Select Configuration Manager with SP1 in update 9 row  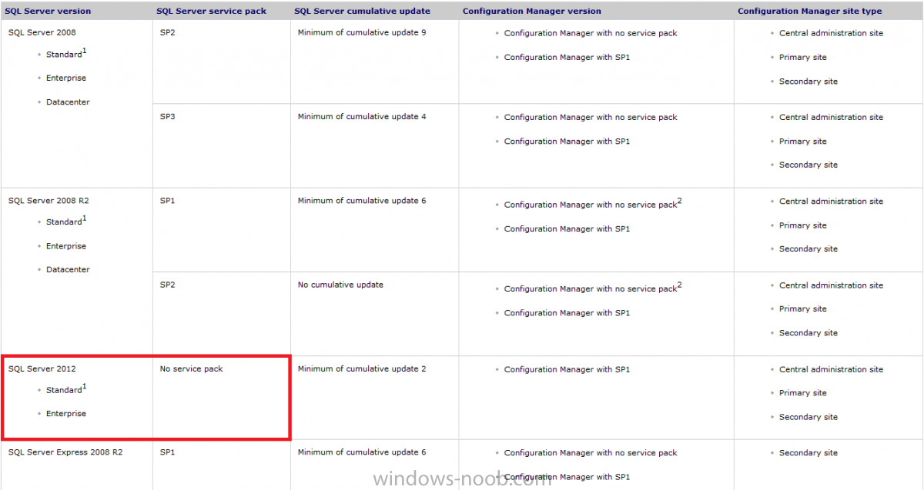coord(567,57)
